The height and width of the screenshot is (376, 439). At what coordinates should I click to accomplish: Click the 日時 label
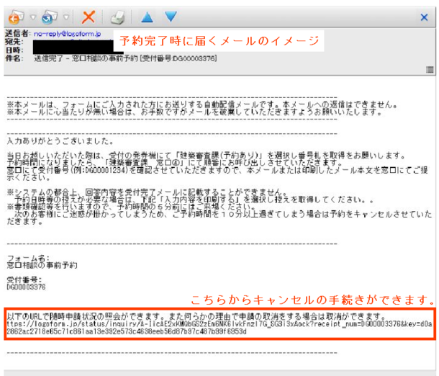pyautogui.click(x=14, y=50)
